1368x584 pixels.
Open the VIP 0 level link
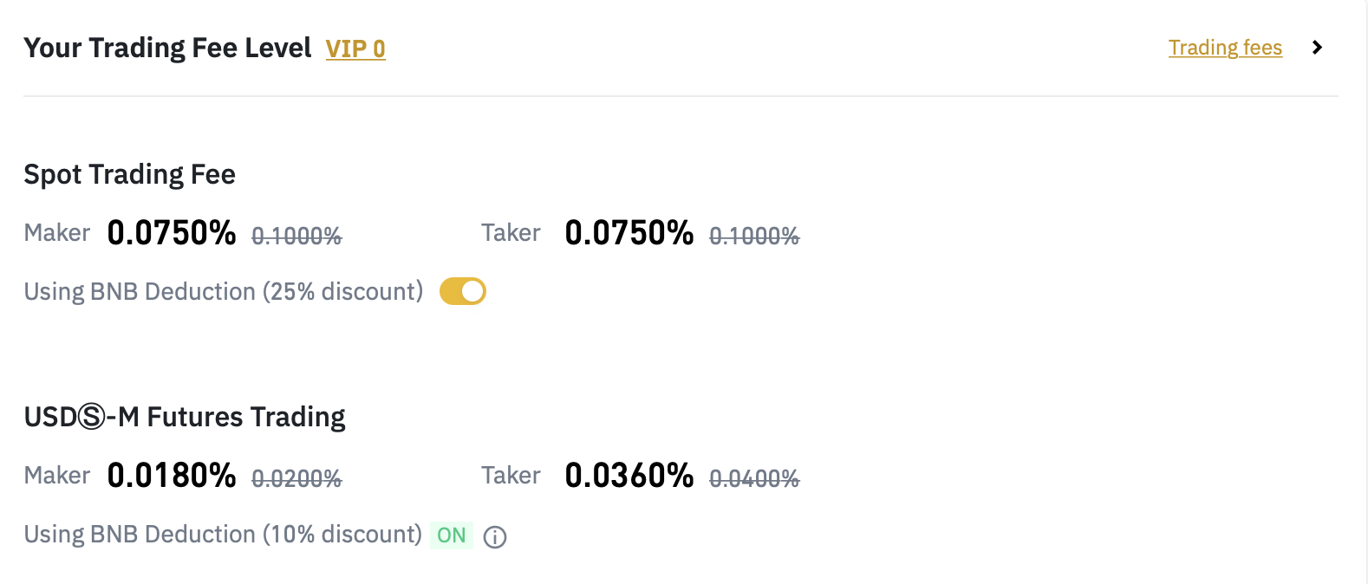point(355,49)
